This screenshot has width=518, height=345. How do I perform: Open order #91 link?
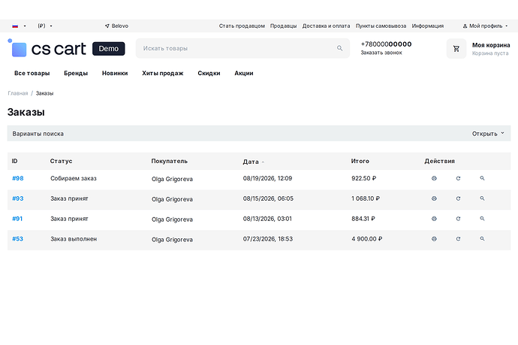pyautogui.click(x=17, y=219)
